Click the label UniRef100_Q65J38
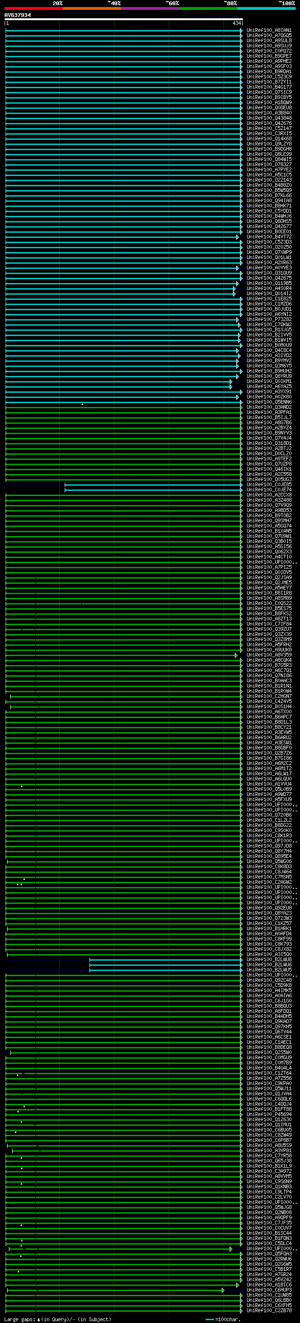The height and width of the screenshot is (1323, 300). click(269, 1161)
